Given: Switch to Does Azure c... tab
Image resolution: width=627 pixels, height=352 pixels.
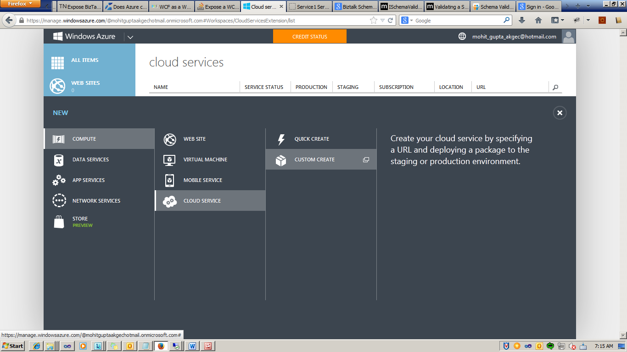Looking at the screenshot, I should click(x=126, y=7).
